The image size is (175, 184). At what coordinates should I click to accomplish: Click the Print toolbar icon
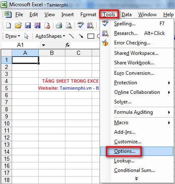(59, 26)
